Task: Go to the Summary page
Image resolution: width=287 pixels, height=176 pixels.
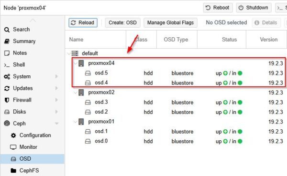Action: click(x=24, y=41)
